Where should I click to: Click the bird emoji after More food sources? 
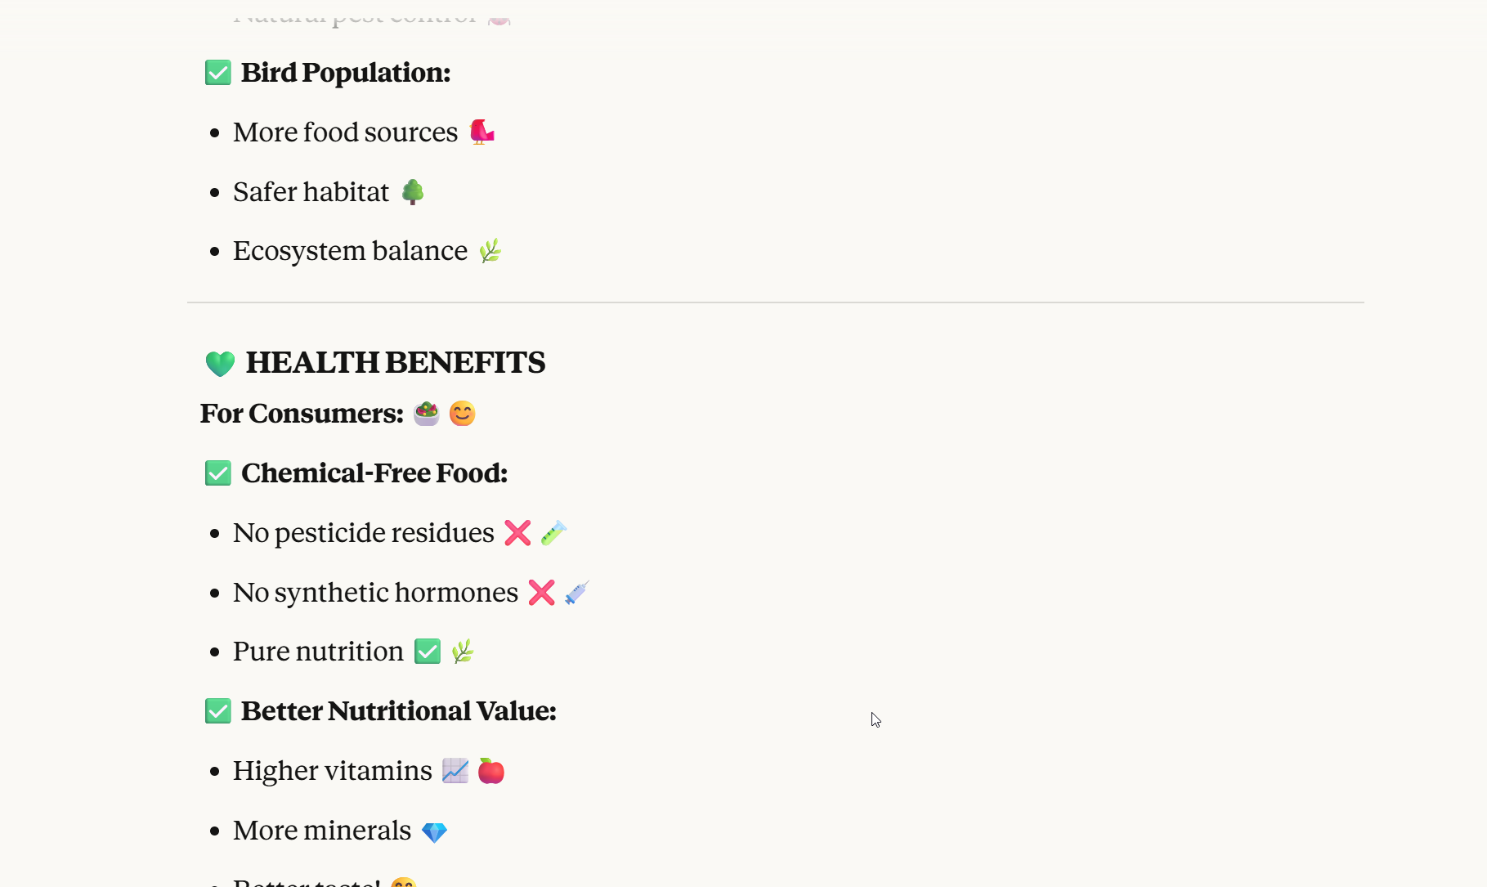click(481, 132)
